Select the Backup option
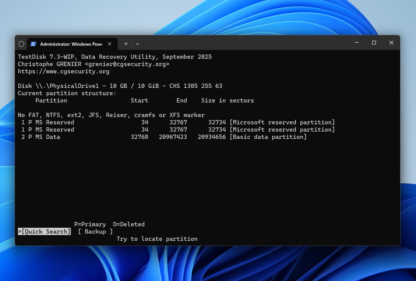Viewport: 416px width, 281px height. [x=95, y=232]
